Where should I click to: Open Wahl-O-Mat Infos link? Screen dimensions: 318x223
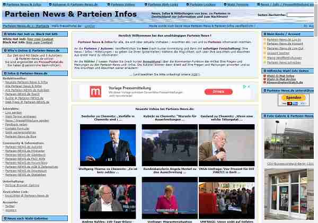point(280,76)
